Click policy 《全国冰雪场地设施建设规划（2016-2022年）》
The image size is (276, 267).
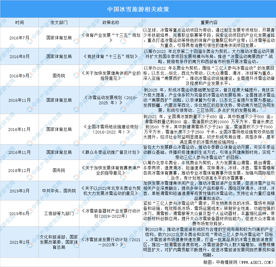(x=111, y=129)
